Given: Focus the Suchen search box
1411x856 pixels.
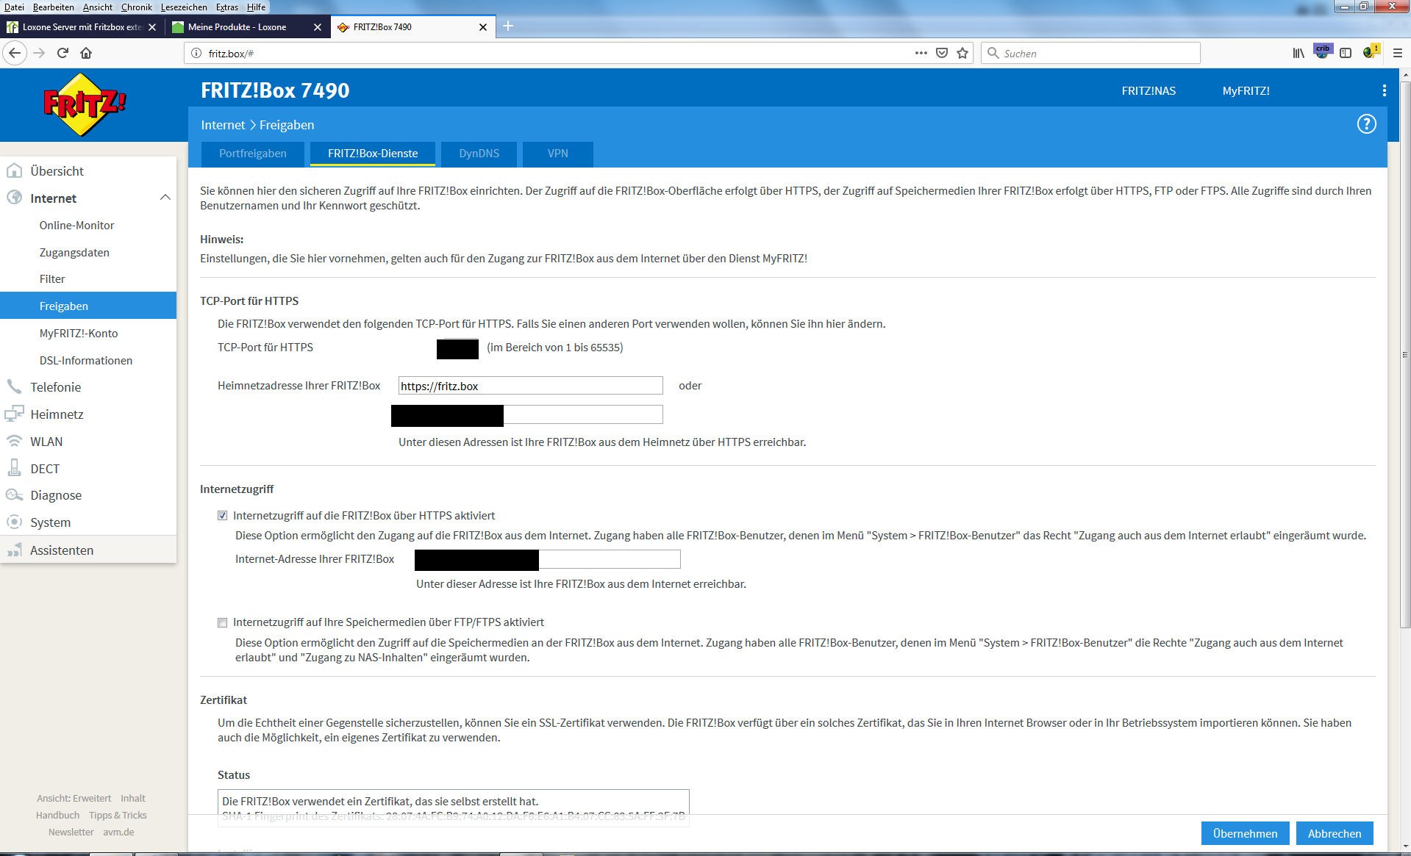Looking at the screenshot, I should [1090, 53].
